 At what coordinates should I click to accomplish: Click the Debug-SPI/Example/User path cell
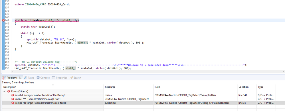click(192, 103)
